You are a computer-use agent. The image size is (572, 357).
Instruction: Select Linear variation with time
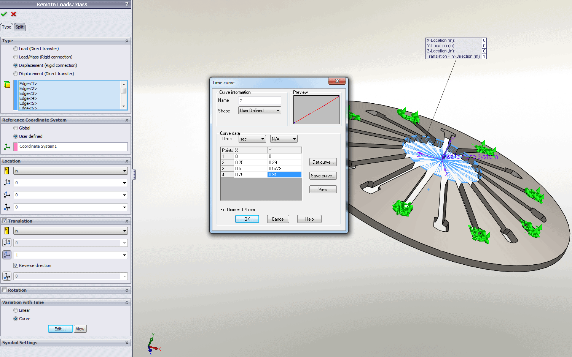[x=16, y=310]
